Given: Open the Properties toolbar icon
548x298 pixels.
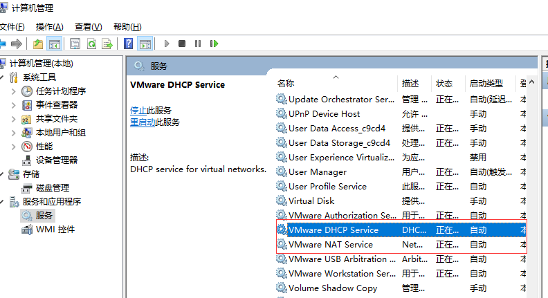Looking at the screenshot, I should click(x=75, y=44).
